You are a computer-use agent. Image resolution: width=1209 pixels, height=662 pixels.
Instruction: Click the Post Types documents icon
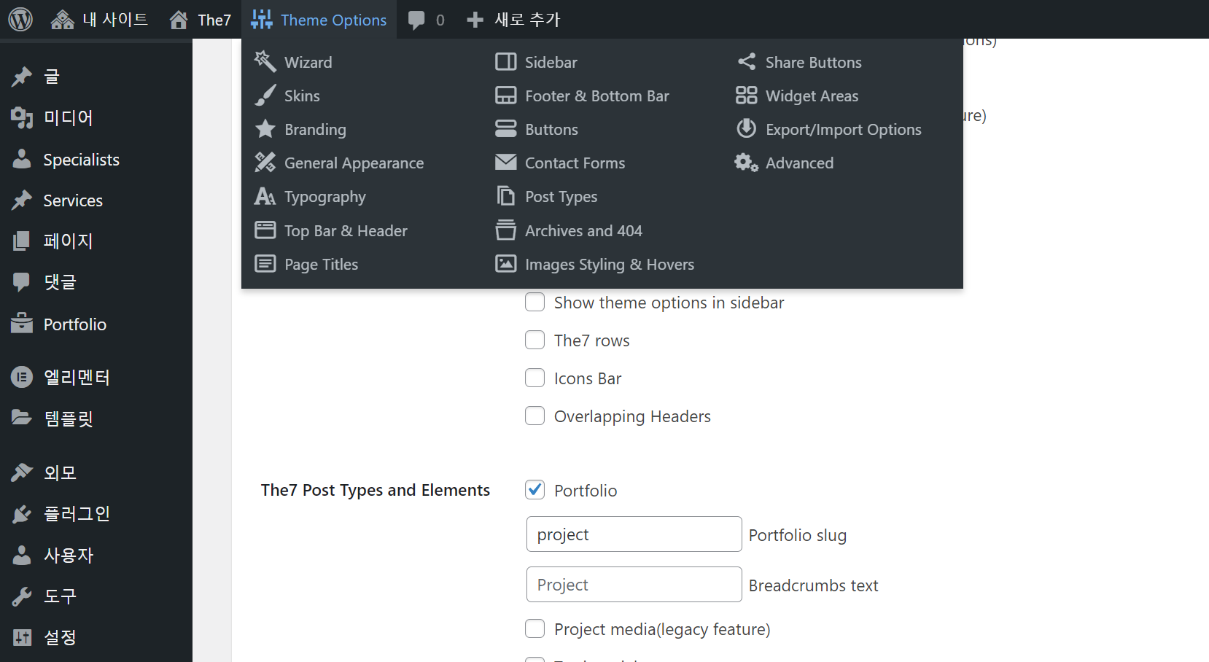click(x=505, y=195)
